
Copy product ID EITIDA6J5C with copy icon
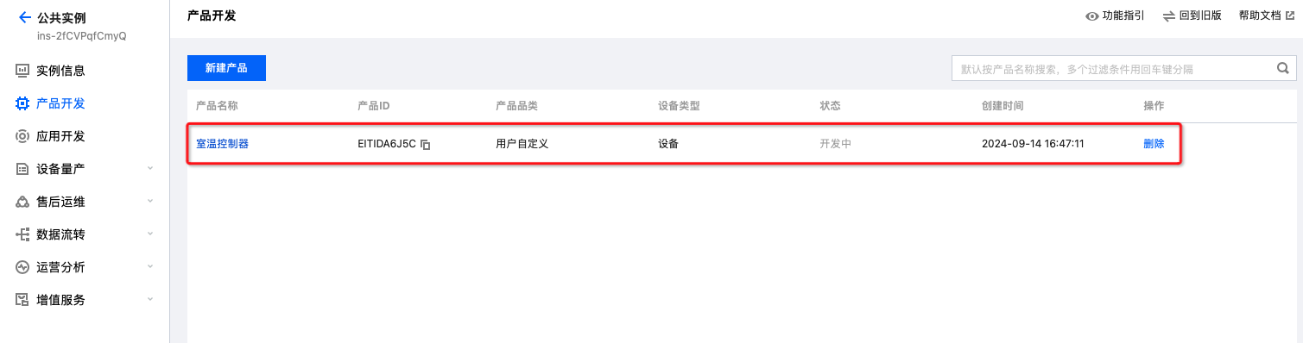(425, 145)
